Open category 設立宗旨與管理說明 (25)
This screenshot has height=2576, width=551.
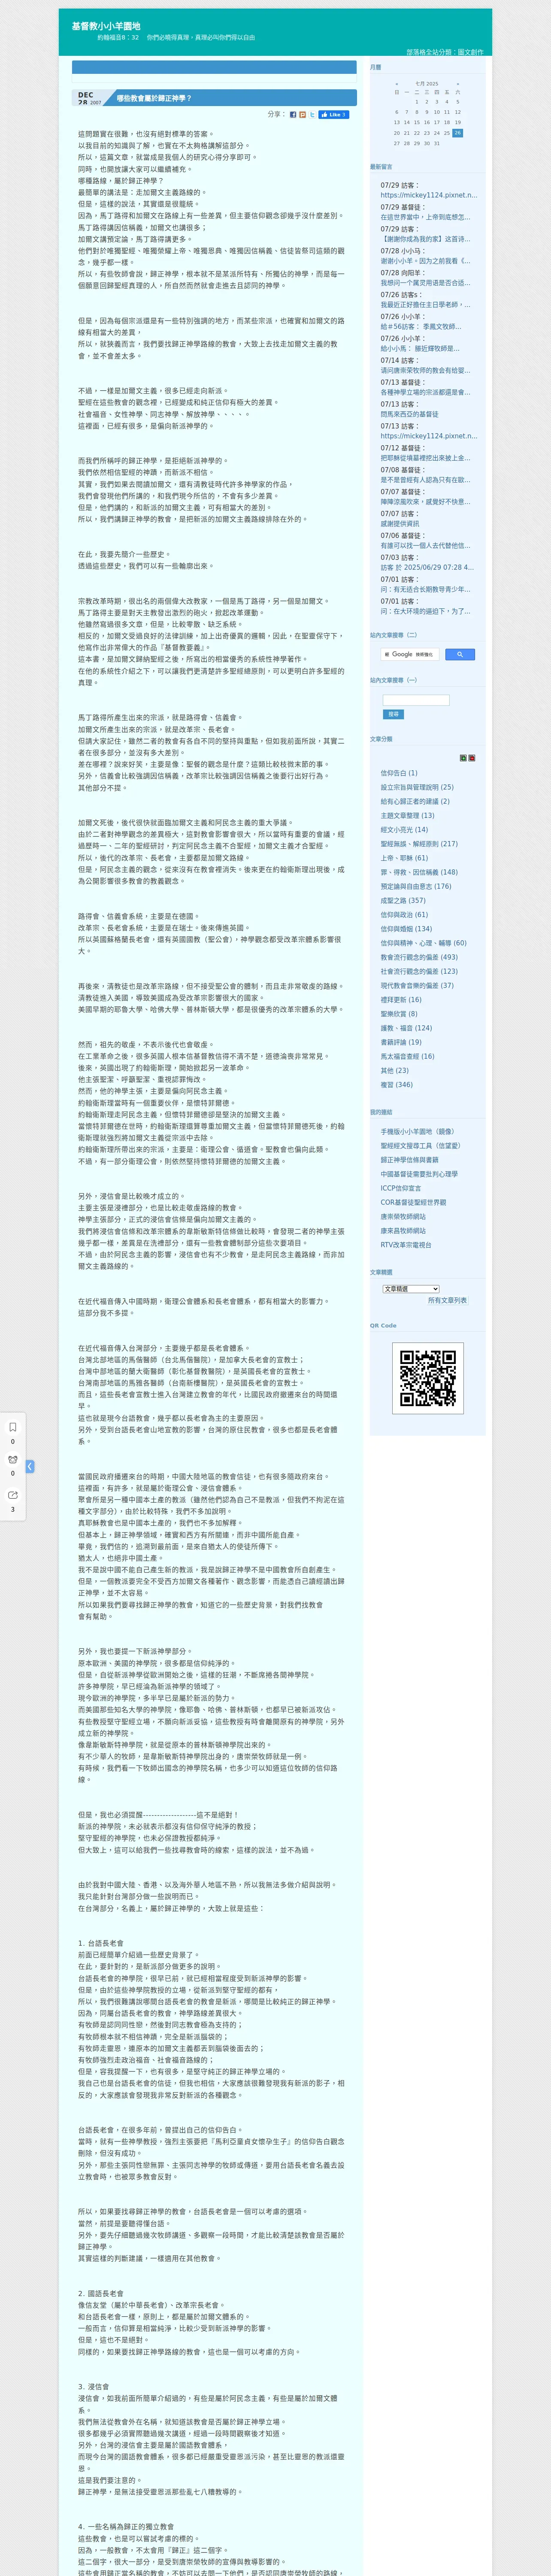click(x=417, y=787)
